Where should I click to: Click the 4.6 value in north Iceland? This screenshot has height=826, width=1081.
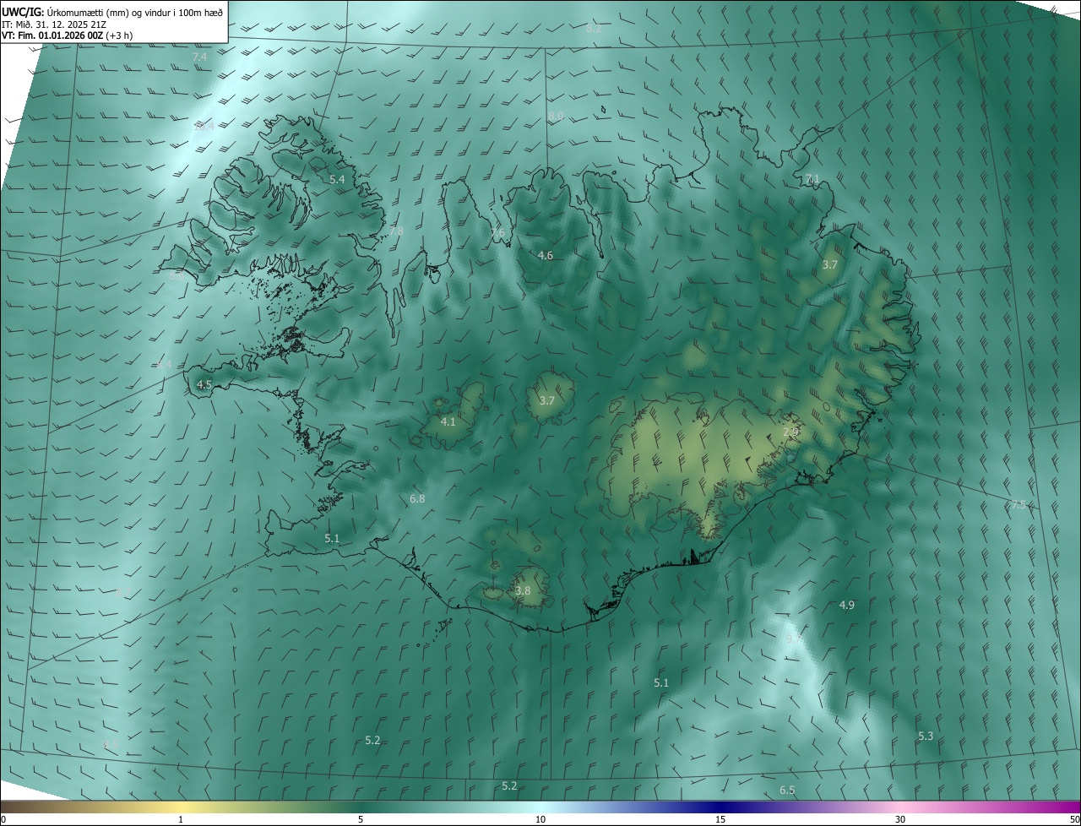point(546,255)
